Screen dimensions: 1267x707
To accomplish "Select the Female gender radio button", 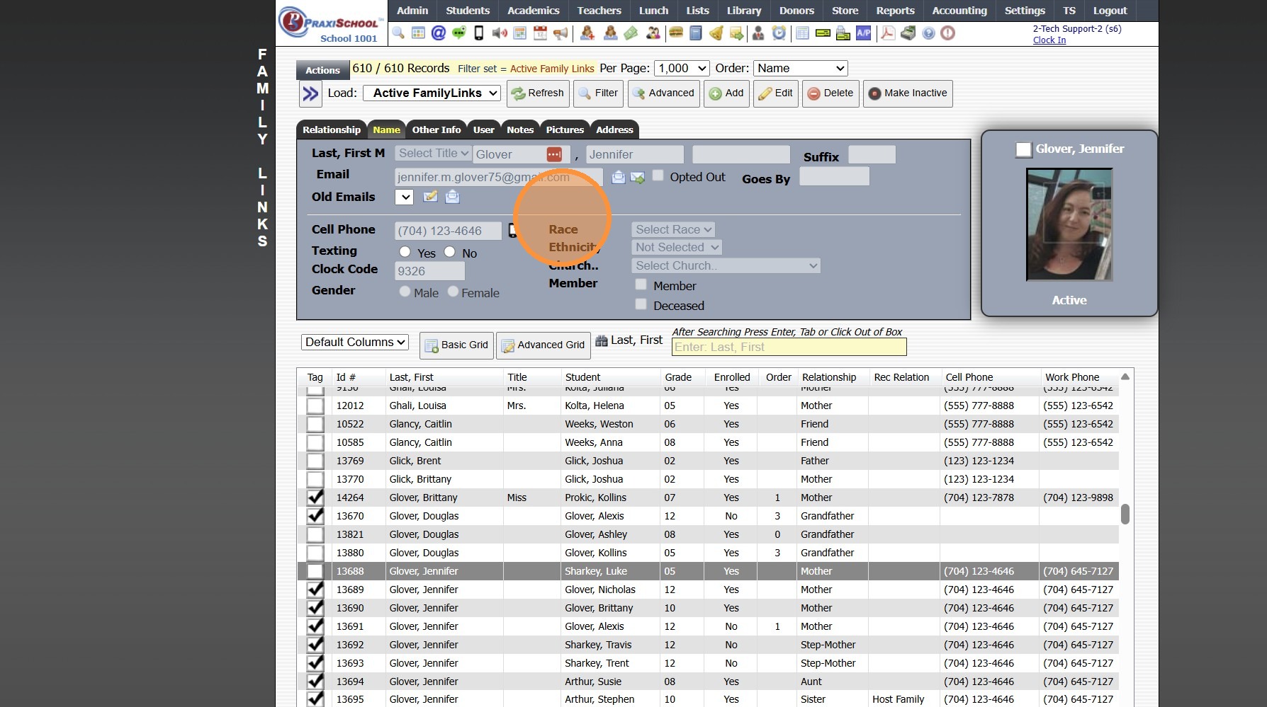I will (x=454, y=292).
